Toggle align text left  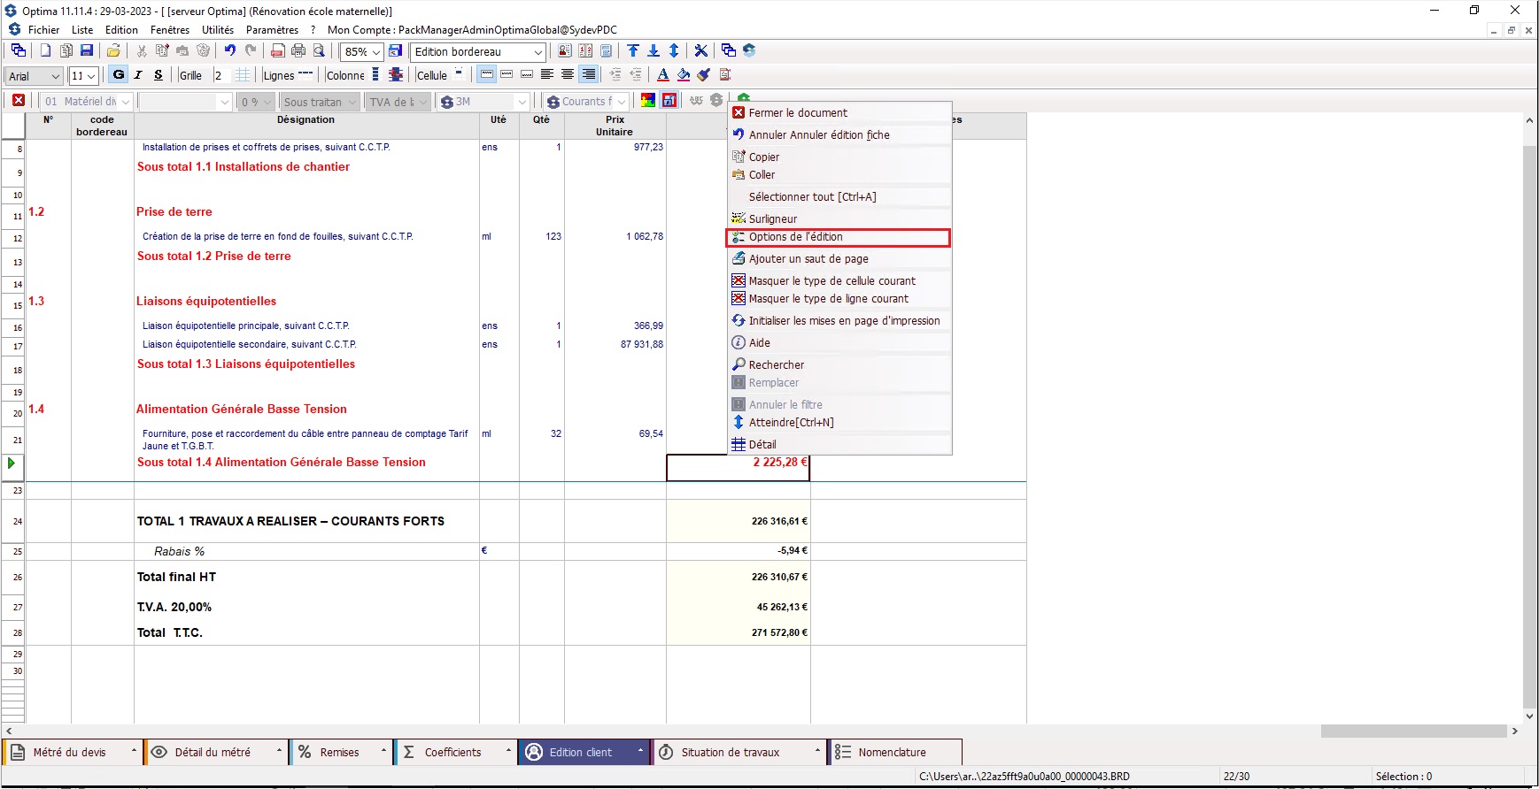pyautogui.click(x=547, y=75)
